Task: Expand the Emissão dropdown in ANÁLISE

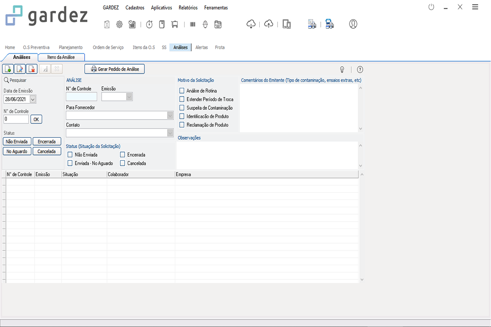Action: pyautogui.click(x=129, y=97)
